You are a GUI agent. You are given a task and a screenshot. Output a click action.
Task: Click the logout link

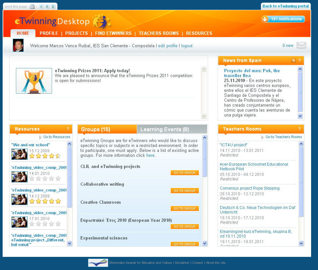pos(187,46)
